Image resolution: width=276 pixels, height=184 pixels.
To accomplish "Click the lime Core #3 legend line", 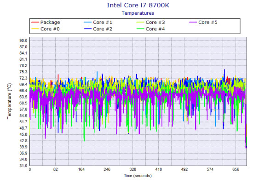I will click(140, 22).
